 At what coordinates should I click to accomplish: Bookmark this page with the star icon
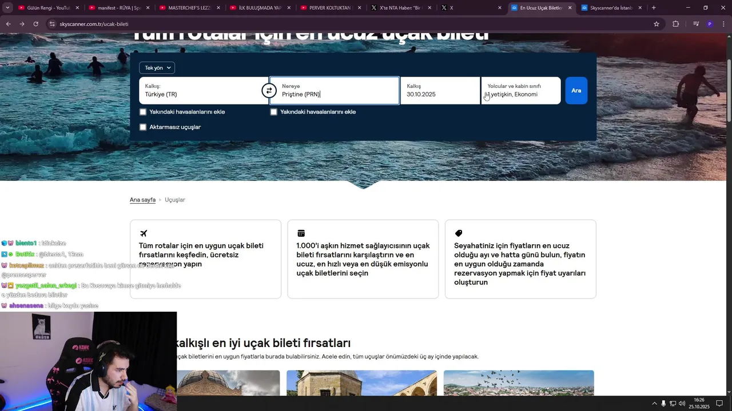click(657, 24)
